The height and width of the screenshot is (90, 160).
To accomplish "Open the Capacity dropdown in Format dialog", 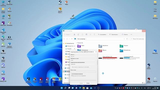I will (x=83, y=56).
